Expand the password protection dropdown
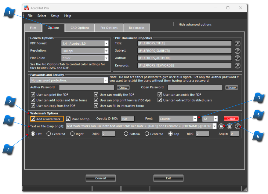The width and height of the screenshot is (268, 194). 106,80
